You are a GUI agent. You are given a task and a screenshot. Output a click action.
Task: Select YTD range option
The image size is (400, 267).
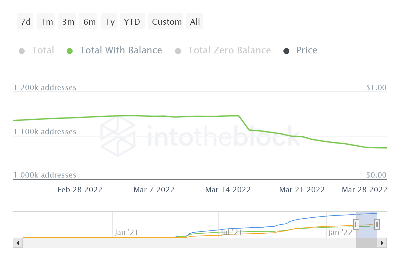point(132,22)
